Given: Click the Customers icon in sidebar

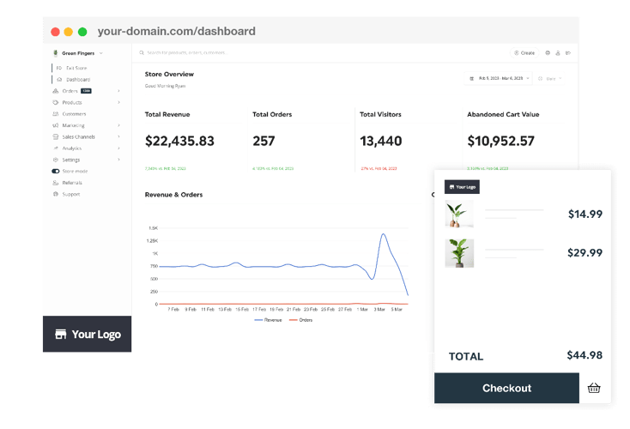Looking at the screenshot, I should [56, 114].
